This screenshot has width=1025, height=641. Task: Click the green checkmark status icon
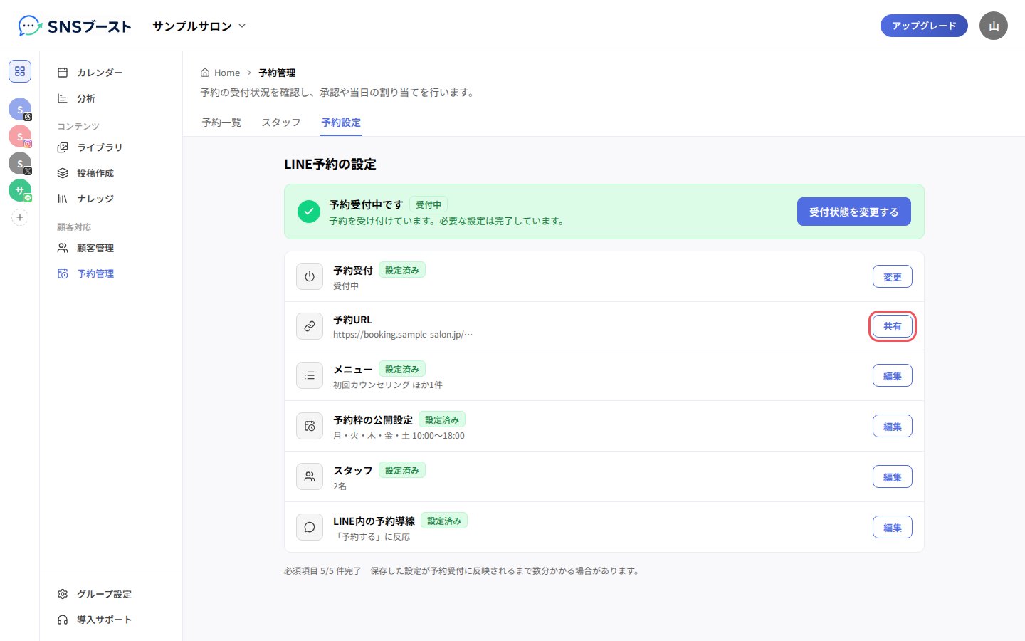tap(309, 212)
